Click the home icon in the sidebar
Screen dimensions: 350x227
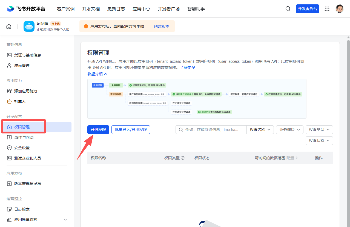8,26
